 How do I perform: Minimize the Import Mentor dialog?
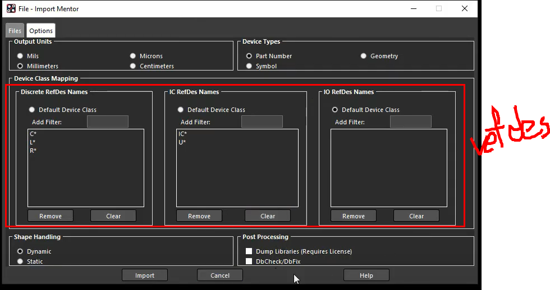pyautogui.click(x=414, y=9)
